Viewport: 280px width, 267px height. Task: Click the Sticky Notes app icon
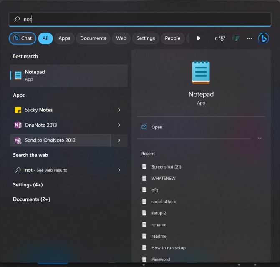coord(18,110)
